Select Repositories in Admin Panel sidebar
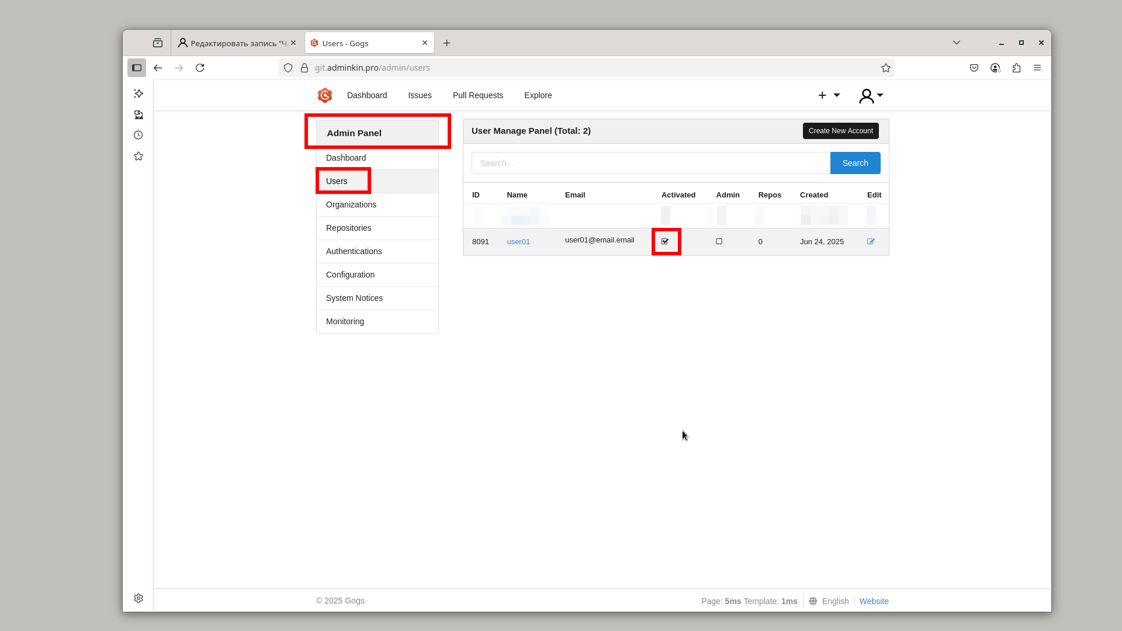Screen dimensions: 1122x631 click(x=378, y=228)
